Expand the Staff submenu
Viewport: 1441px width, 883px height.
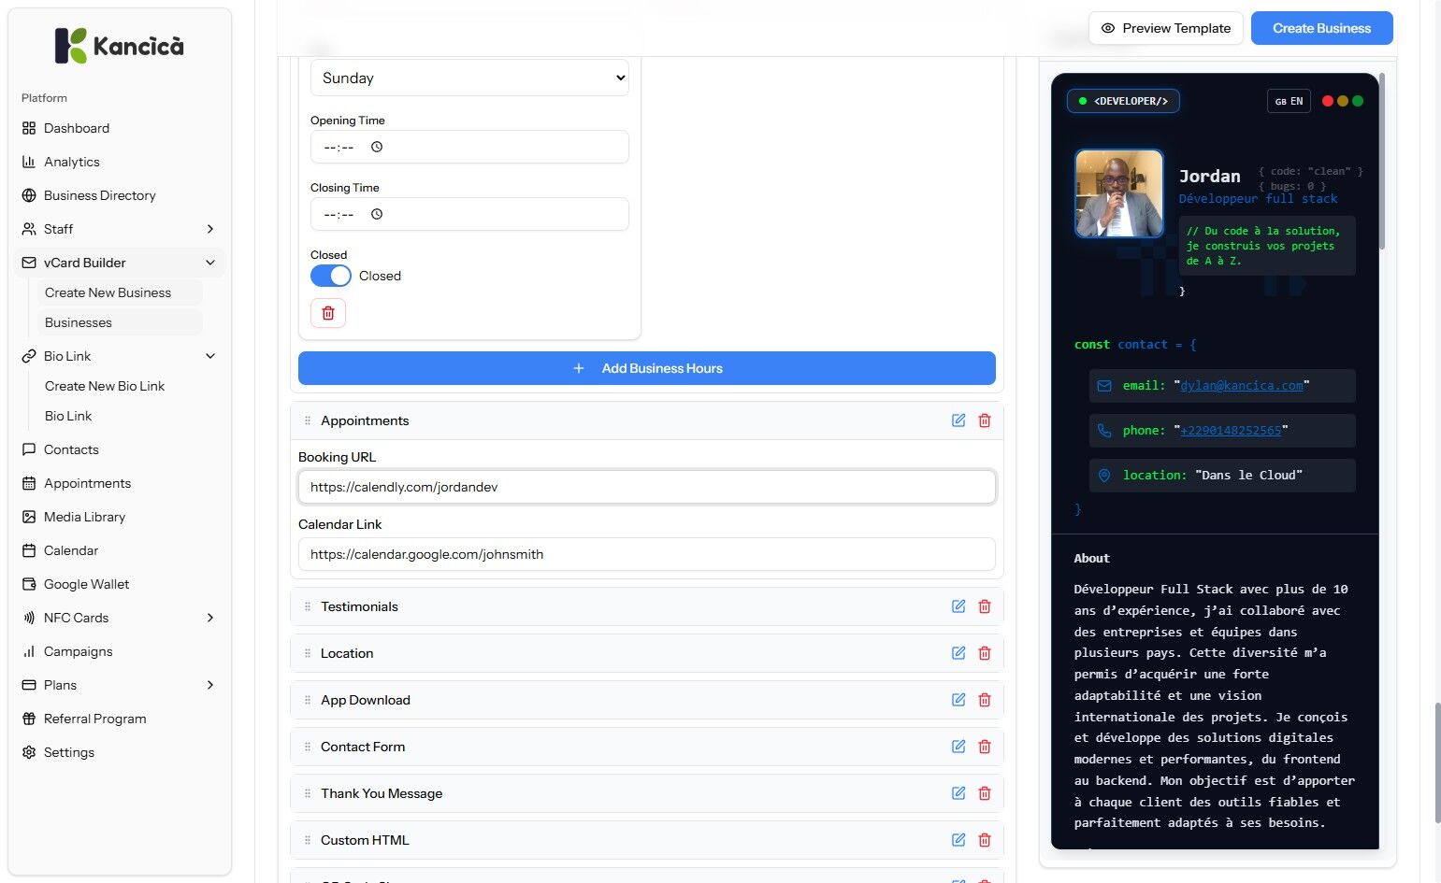(210, 229)
